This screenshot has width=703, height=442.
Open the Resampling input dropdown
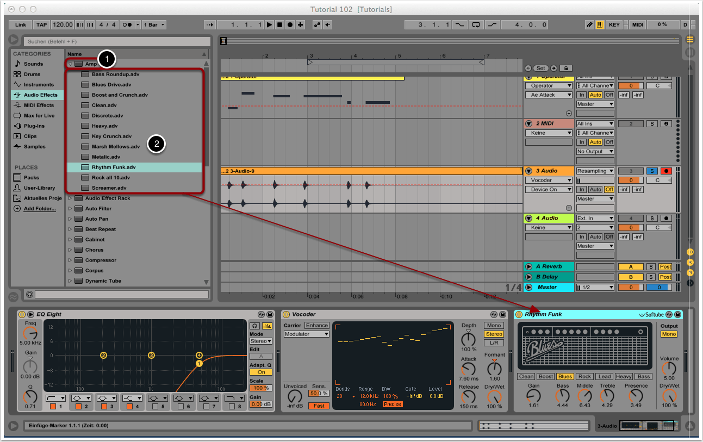click(595, 171)
